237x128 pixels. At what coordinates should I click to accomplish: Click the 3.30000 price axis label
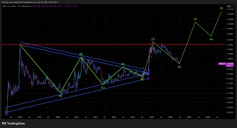230,45
